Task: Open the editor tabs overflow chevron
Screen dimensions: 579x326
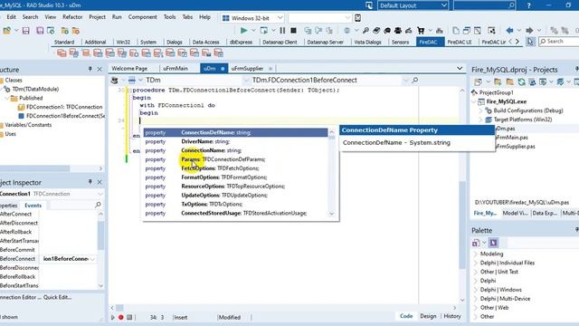Action: 460,68
